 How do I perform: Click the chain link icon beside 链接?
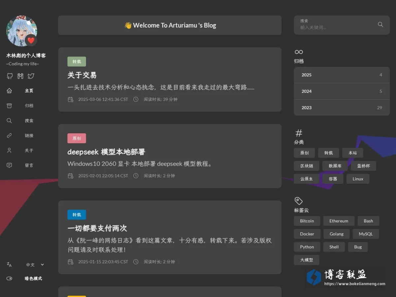tap(9, 136)
